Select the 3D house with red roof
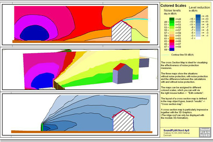Image resolution: width=213 pixels, height=142 pixels. point(123,74)
